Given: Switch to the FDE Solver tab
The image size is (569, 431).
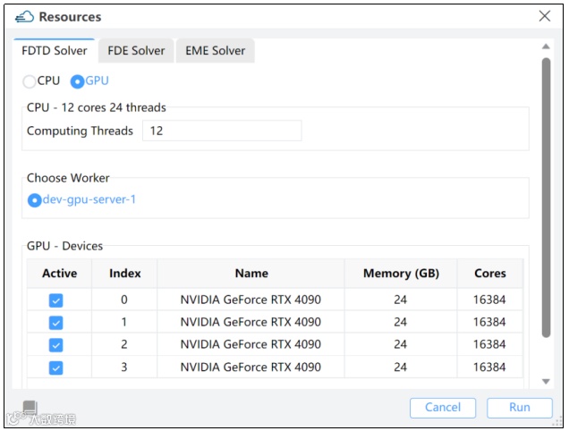Looking at the screenshot, I should pos(136,51).
